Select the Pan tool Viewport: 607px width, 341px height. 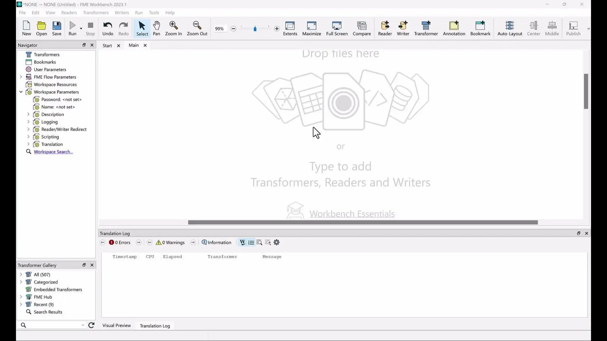point(156,28)
